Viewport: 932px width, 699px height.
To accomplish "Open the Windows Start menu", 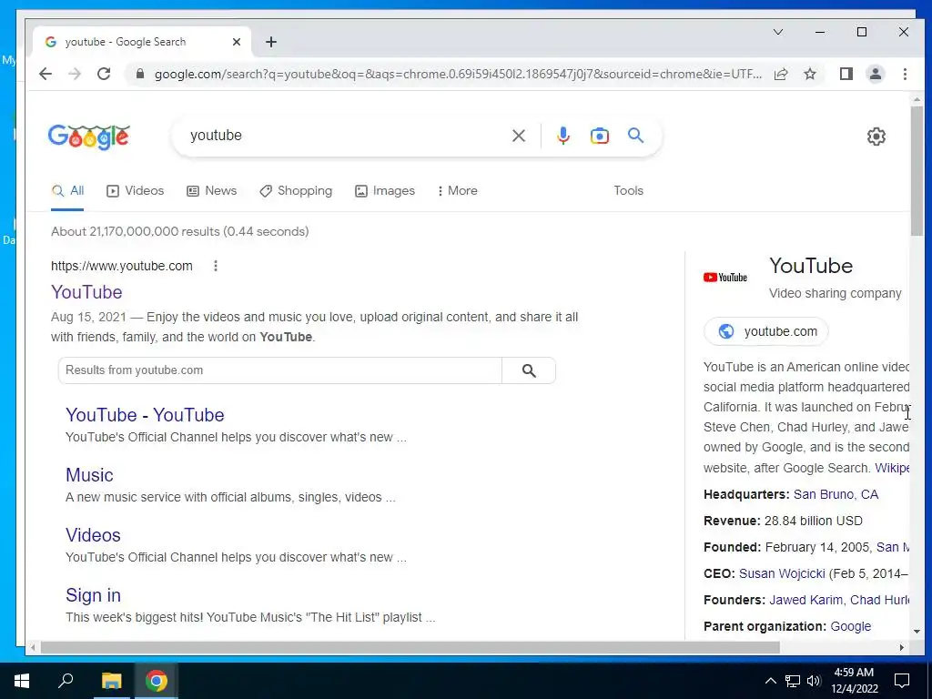I will click(x=22, y=681).
